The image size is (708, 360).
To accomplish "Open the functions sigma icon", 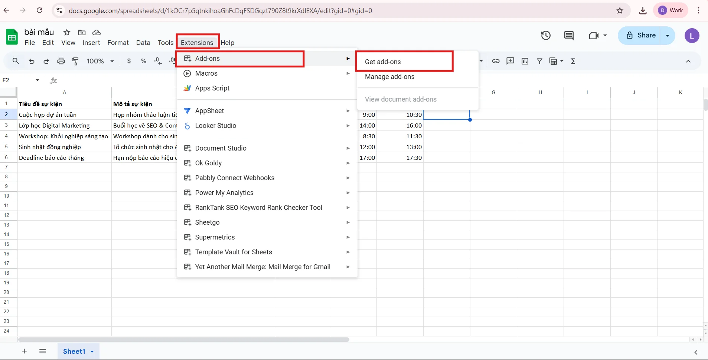I will [573, 61].
